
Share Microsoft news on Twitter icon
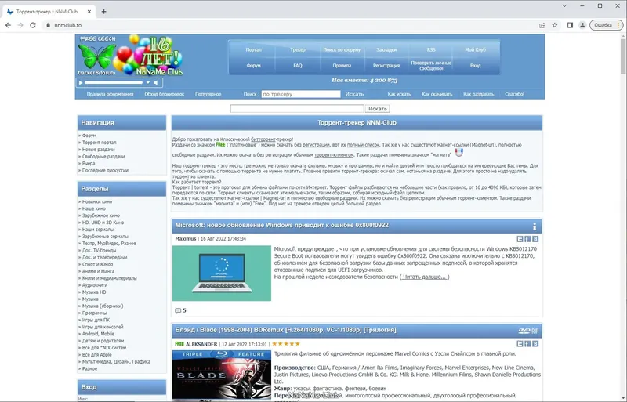(x=520, y=239)
